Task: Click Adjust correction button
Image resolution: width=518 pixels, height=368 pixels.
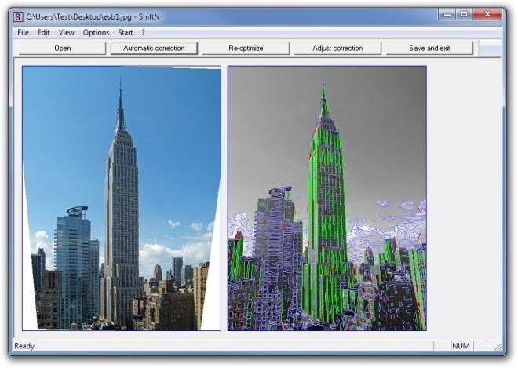Action: tap(337, 48)
